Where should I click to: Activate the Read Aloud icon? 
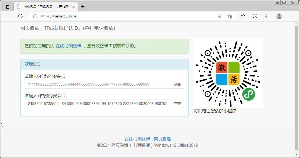220,16
